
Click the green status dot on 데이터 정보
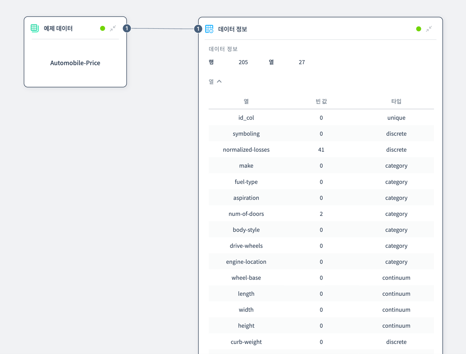[x=418, y=29]
